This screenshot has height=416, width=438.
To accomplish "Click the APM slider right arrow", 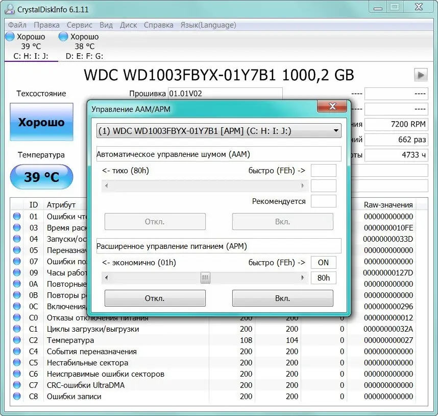I will 303,278.
